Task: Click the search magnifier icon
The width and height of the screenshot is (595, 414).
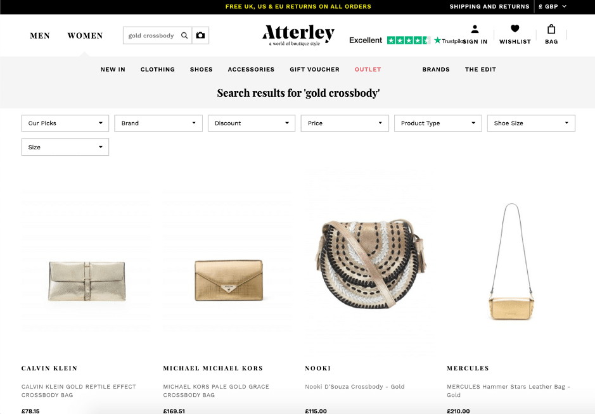Action: [x=184, y=35]
